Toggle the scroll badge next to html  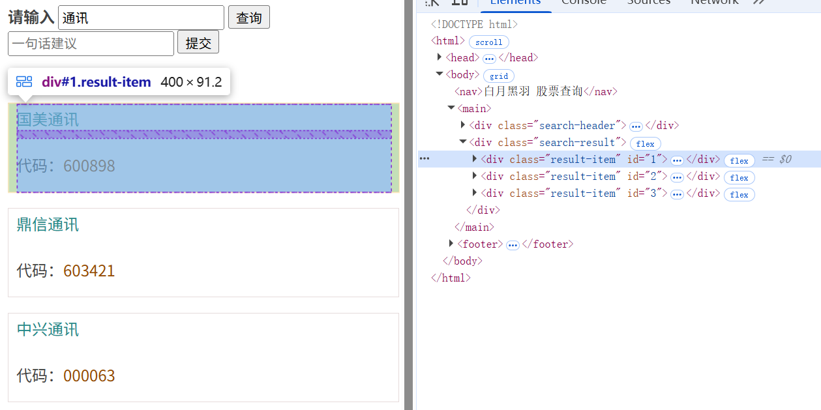[489, 42]
